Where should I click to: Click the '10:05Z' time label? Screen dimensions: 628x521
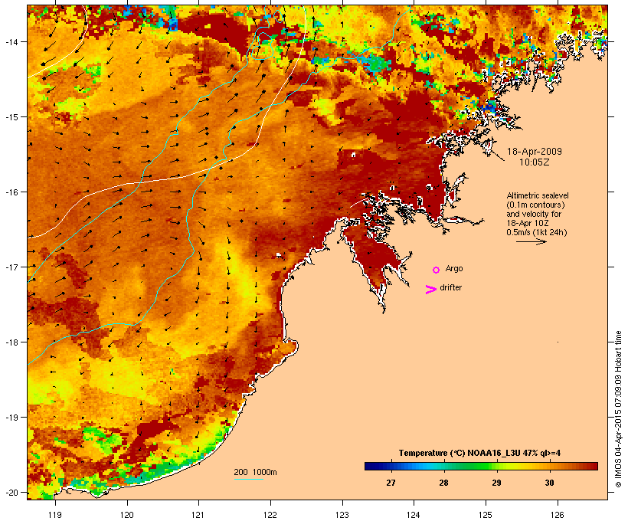point(535,162)
